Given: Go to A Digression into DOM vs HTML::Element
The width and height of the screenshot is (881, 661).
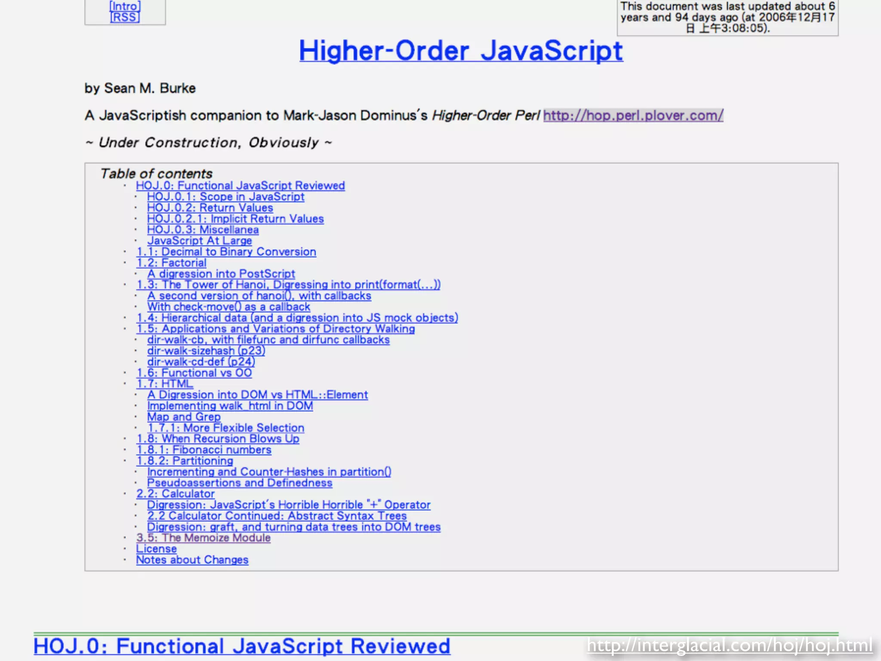Looking at the screenshot, I should click(x=257, y=395).
